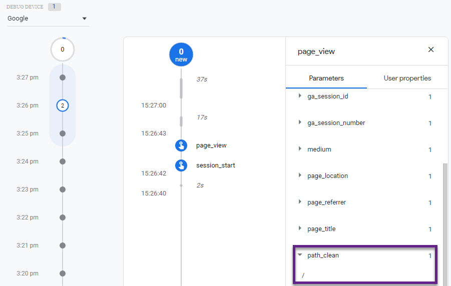451x286 pixels.
Task: Click the parameters list scrollbar
Action: (445, 220)
